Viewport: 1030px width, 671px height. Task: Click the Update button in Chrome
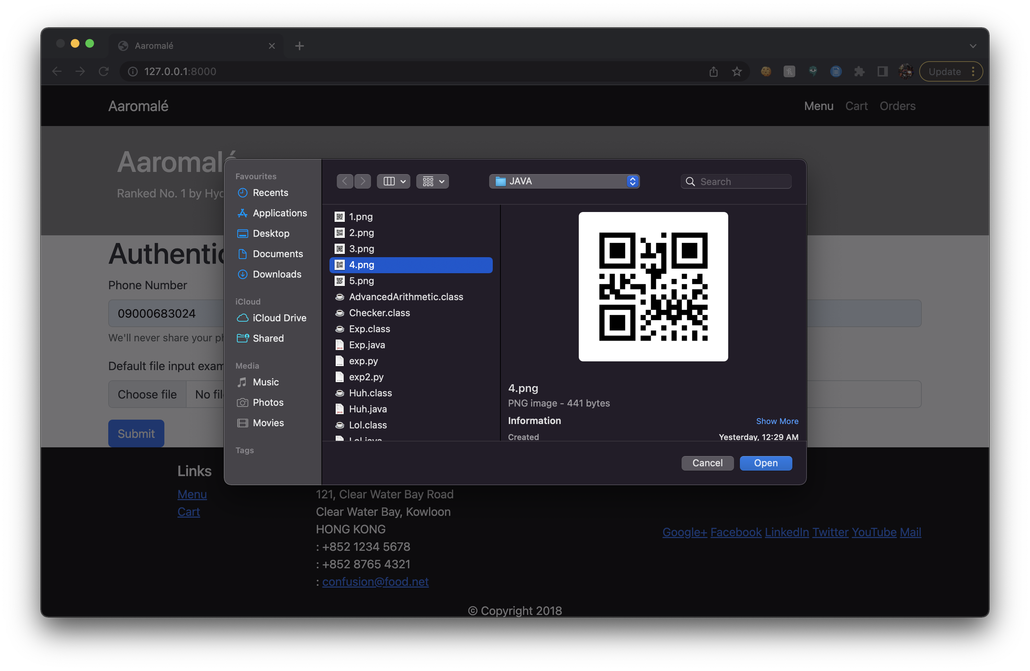click(x=945, y=71)
